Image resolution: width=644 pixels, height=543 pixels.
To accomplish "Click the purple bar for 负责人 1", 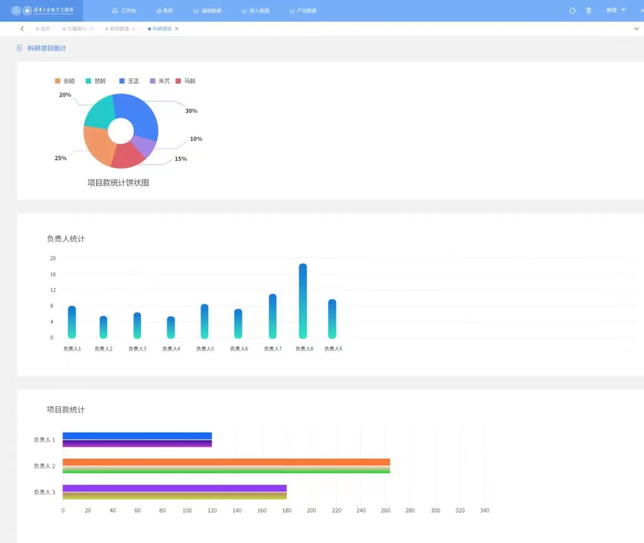I will pos(137,443).
